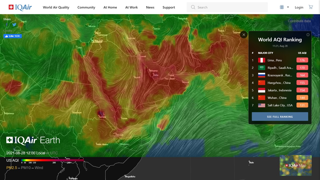
Task: Switch time display to UTC
Action: [54, 153]
